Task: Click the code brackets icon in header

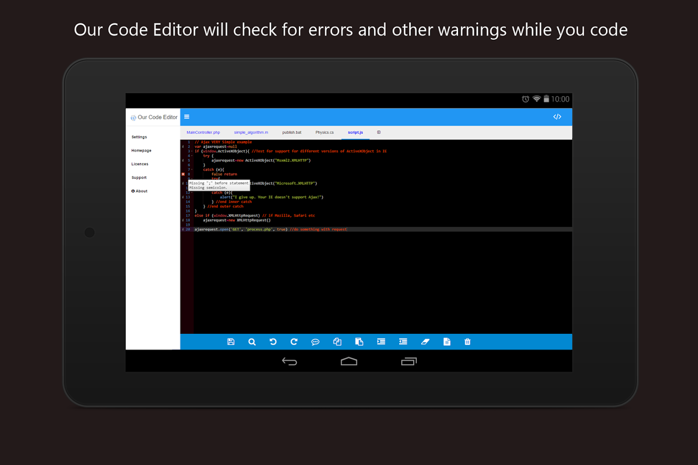Action: (557, 117)
